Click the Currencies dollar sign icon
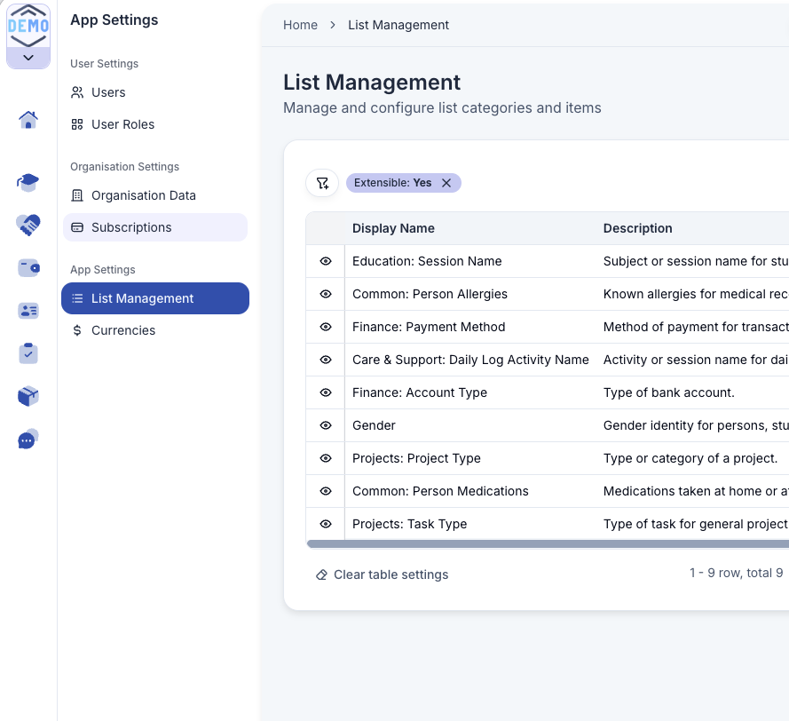The image size is (789, 721). (77, 330)
